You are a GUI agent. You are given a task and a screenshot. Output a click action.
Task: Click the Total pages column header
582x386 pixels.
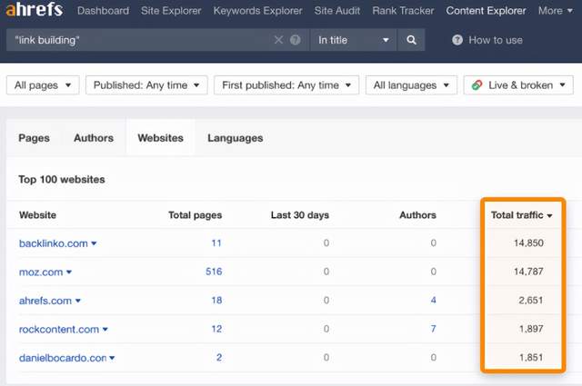point(195,215)
